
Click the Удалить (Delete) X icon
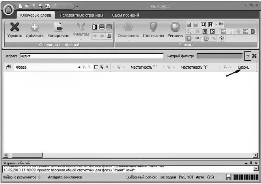(15, 27)
